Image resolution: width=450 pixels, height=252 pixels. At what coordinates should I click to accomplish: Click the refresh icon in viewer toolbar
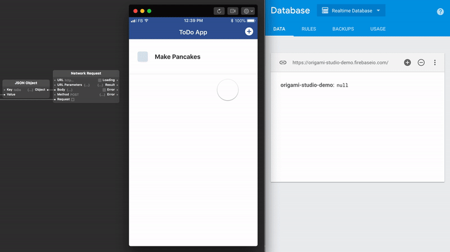pyautogui.click(x=219, y=11)
